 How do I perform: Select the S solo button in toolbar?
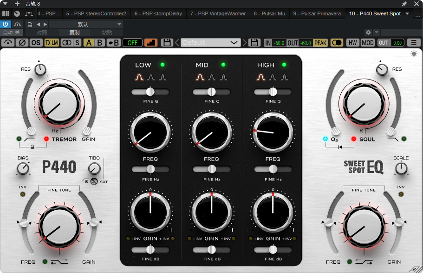coord(78,43)
